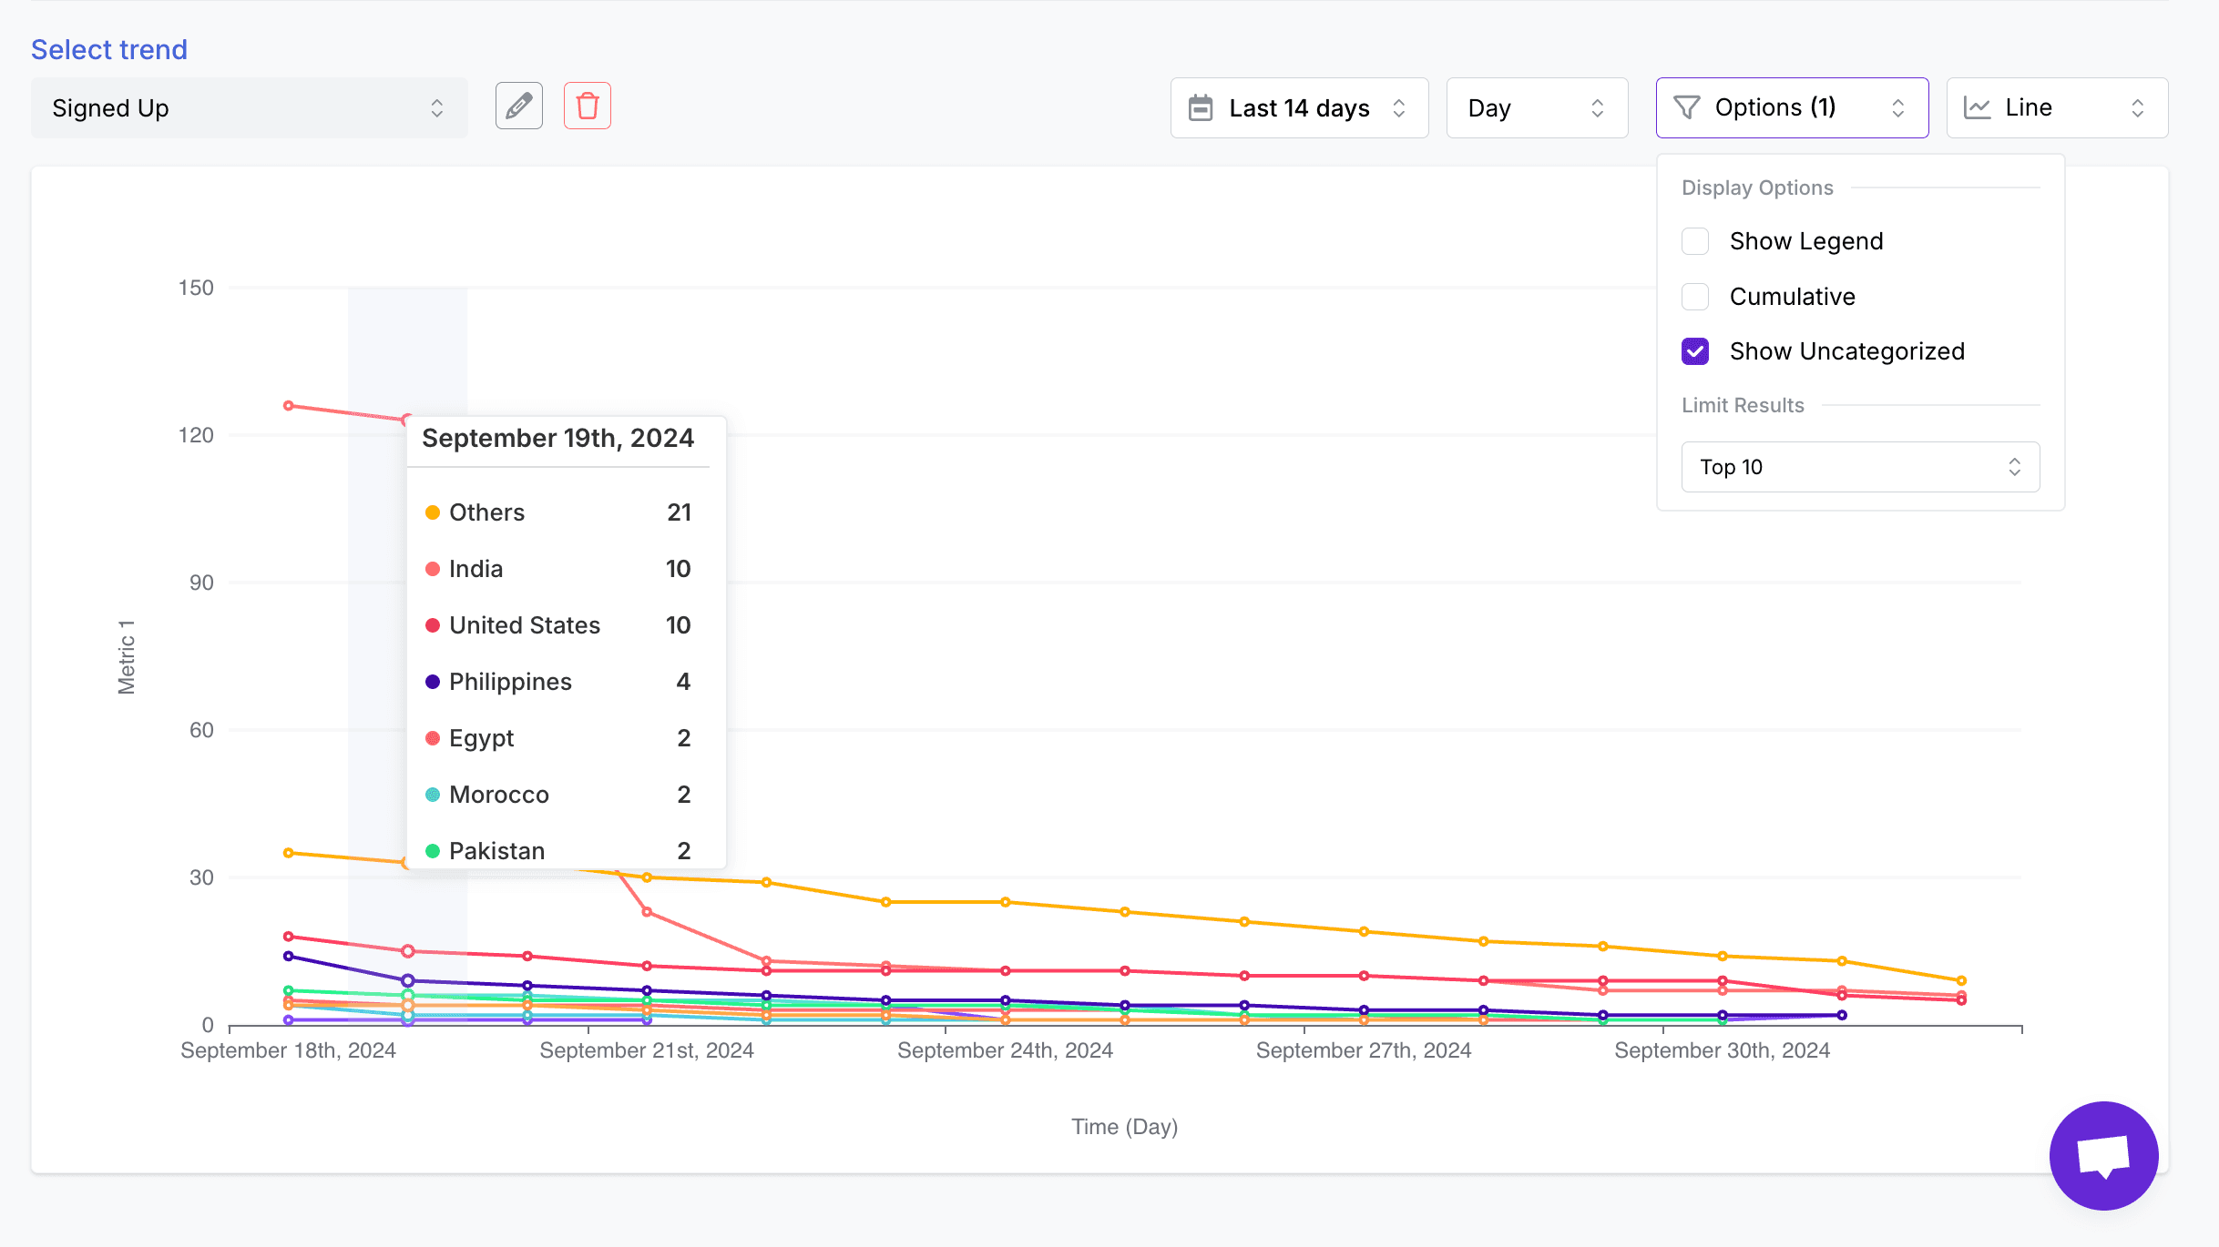Screen dimensions: 2219x1247
Task: Click the September 27th, 2024 axis label
Action: pyautogui.click(x=1364, y=1050)
